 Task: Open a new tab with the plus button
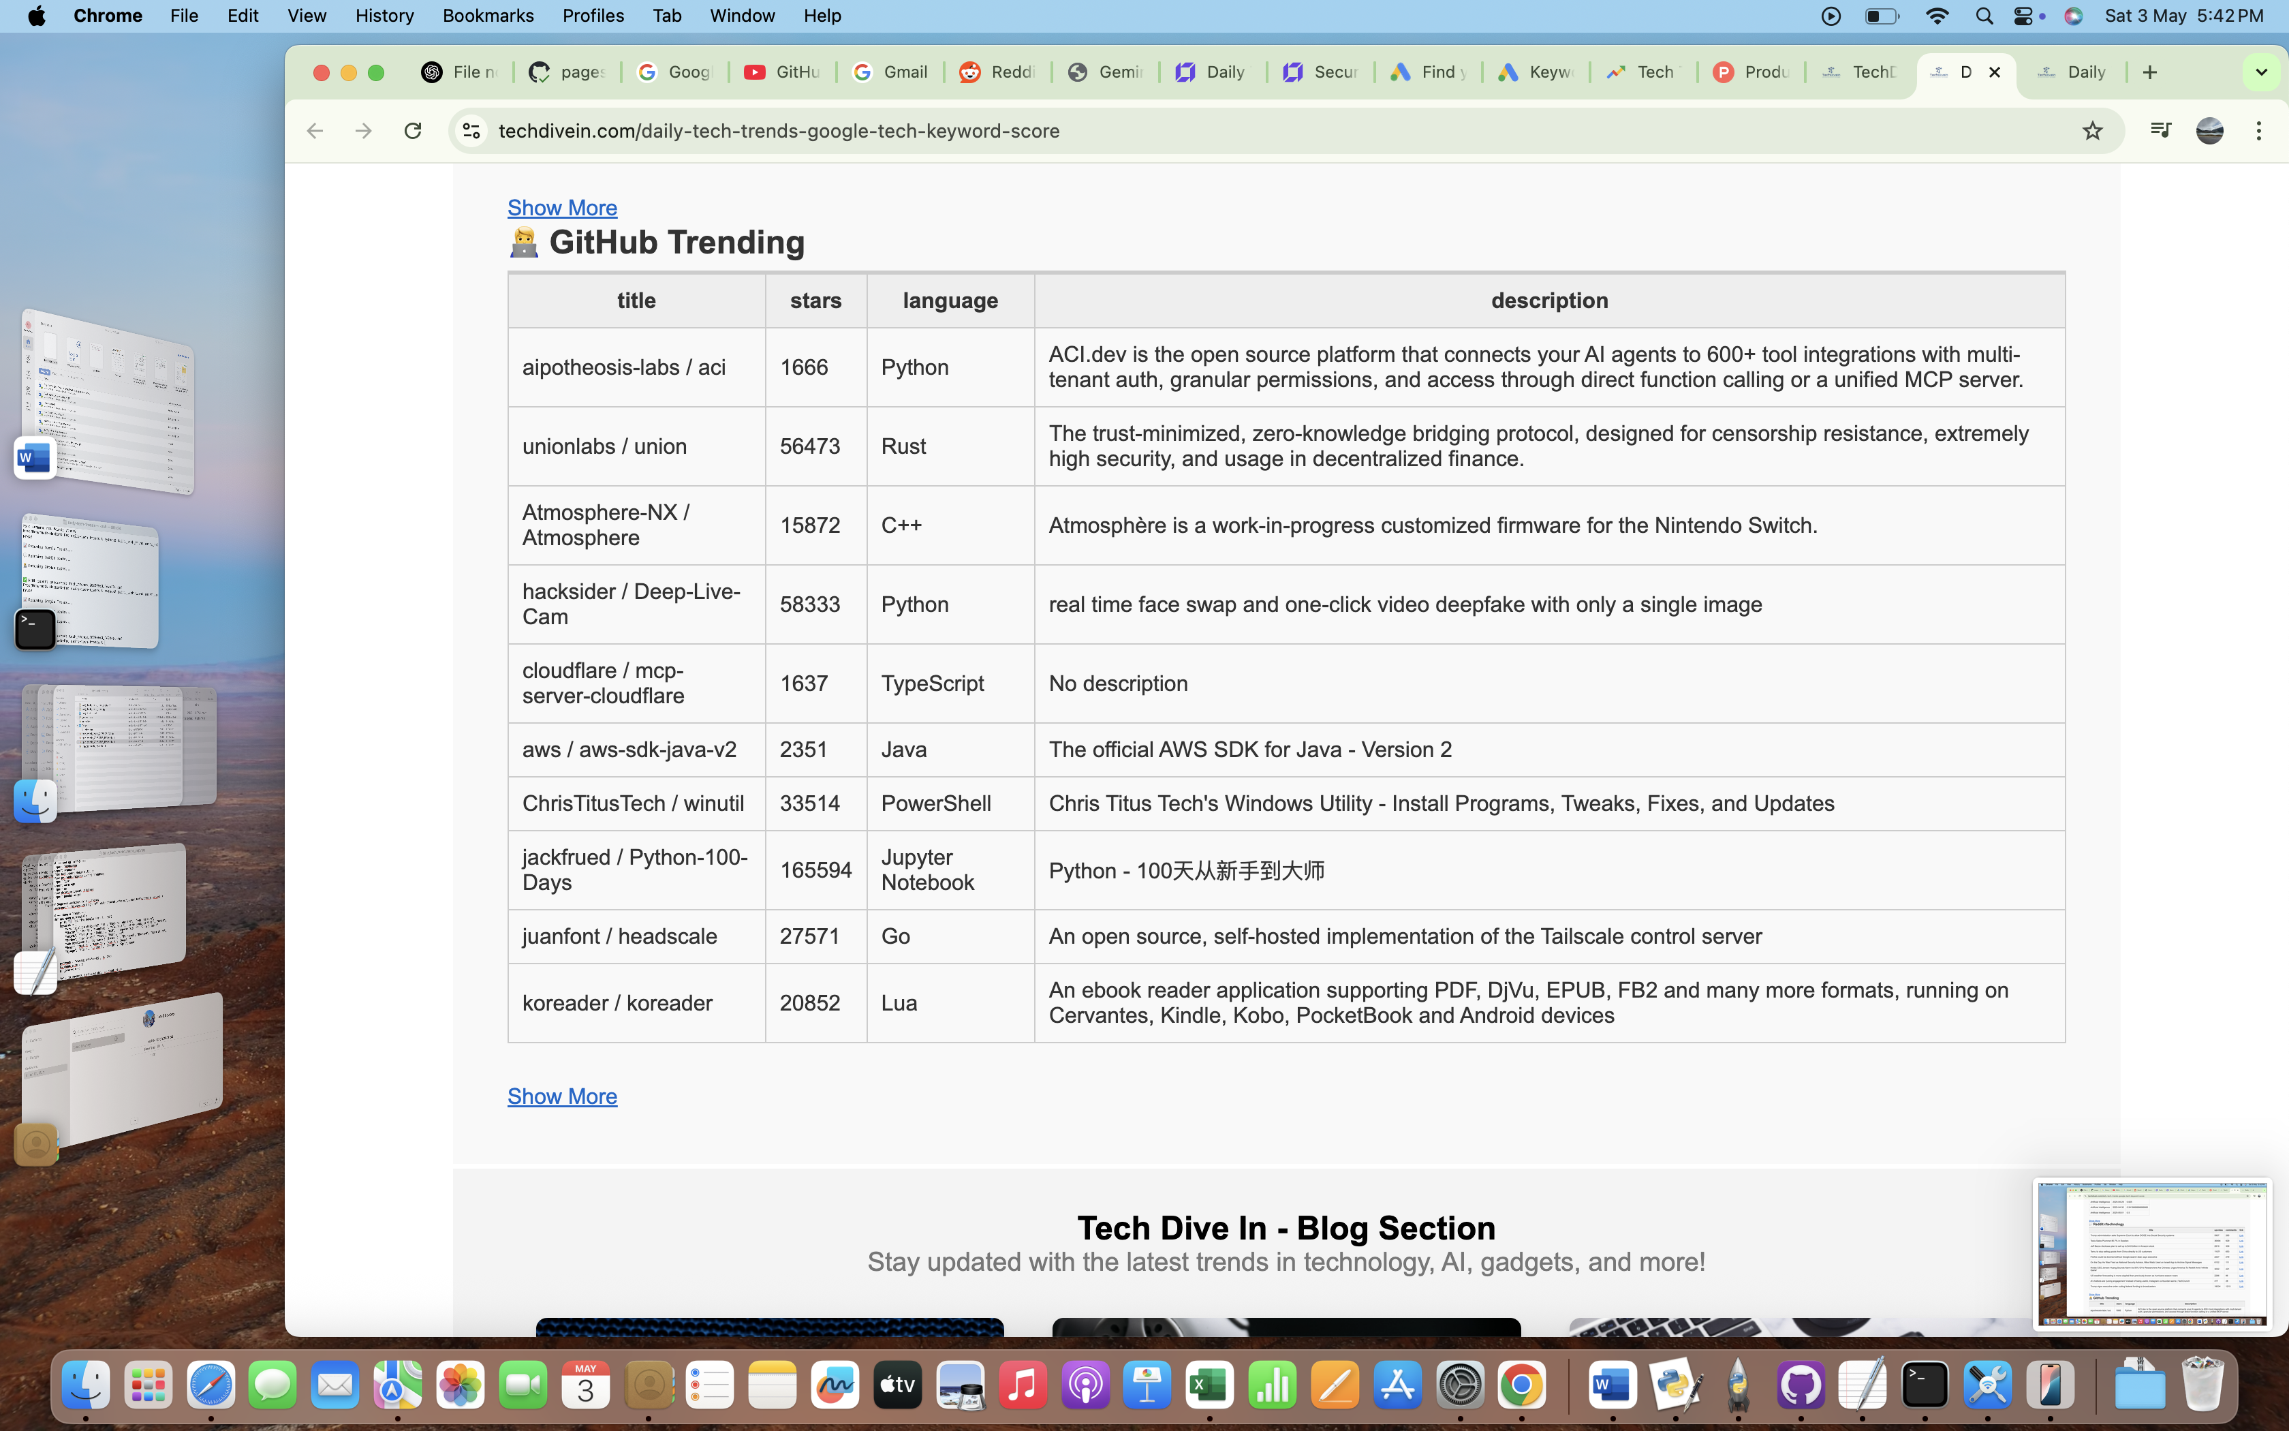2149,72
